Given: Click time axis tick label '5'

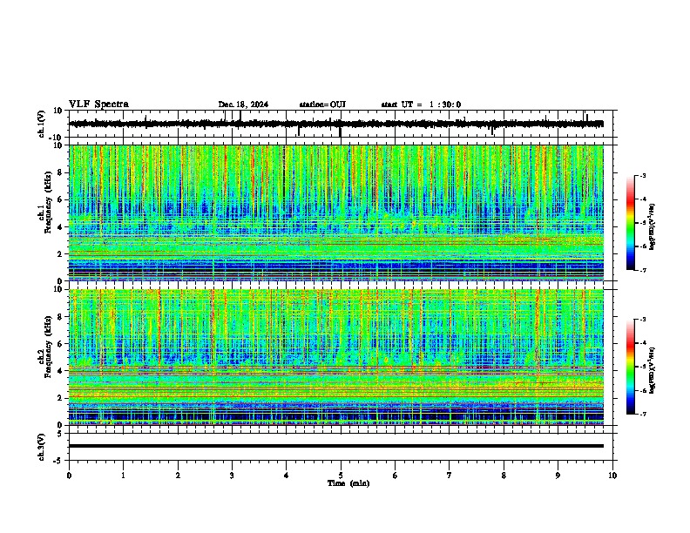Looking at the screenshot, I should [341, 476].
